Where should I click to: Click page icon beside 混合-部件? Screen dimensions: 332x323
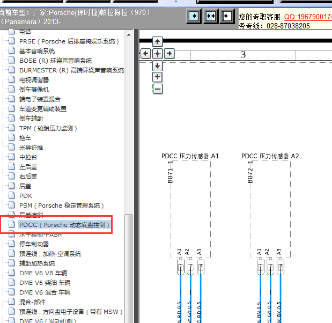tap(12, 302)
